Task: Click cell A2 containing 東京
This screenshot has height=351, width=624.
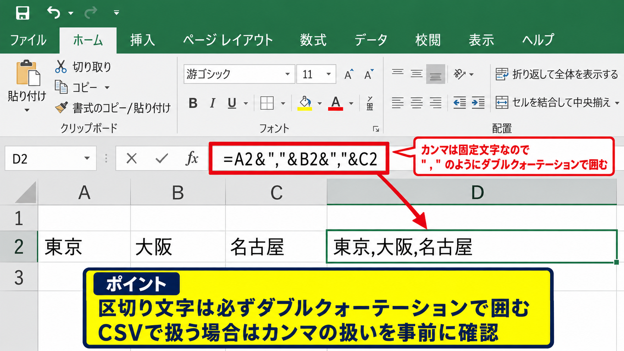Action: click(84, 247)
